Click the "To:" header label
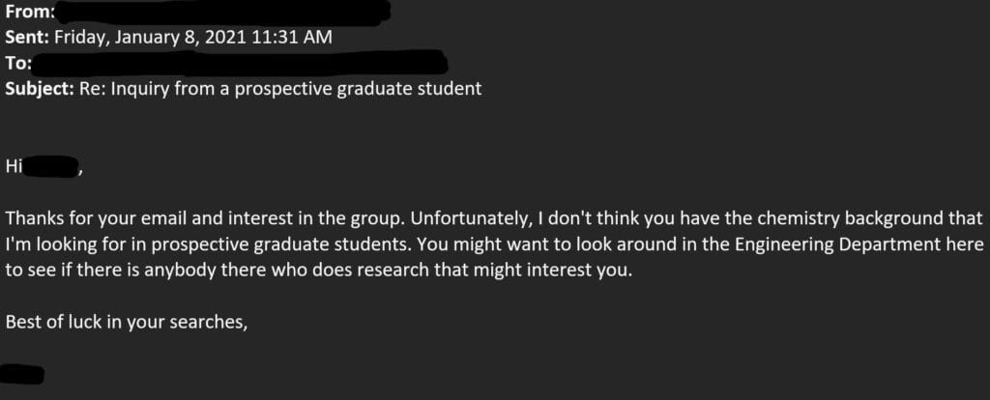Image resolution: width=990 pixels, height=400 pixels. click(19, 64)
